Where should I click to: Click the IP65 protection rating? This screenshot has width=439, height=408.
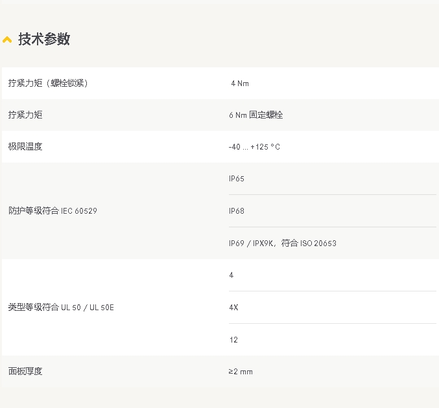click(236, 179)
